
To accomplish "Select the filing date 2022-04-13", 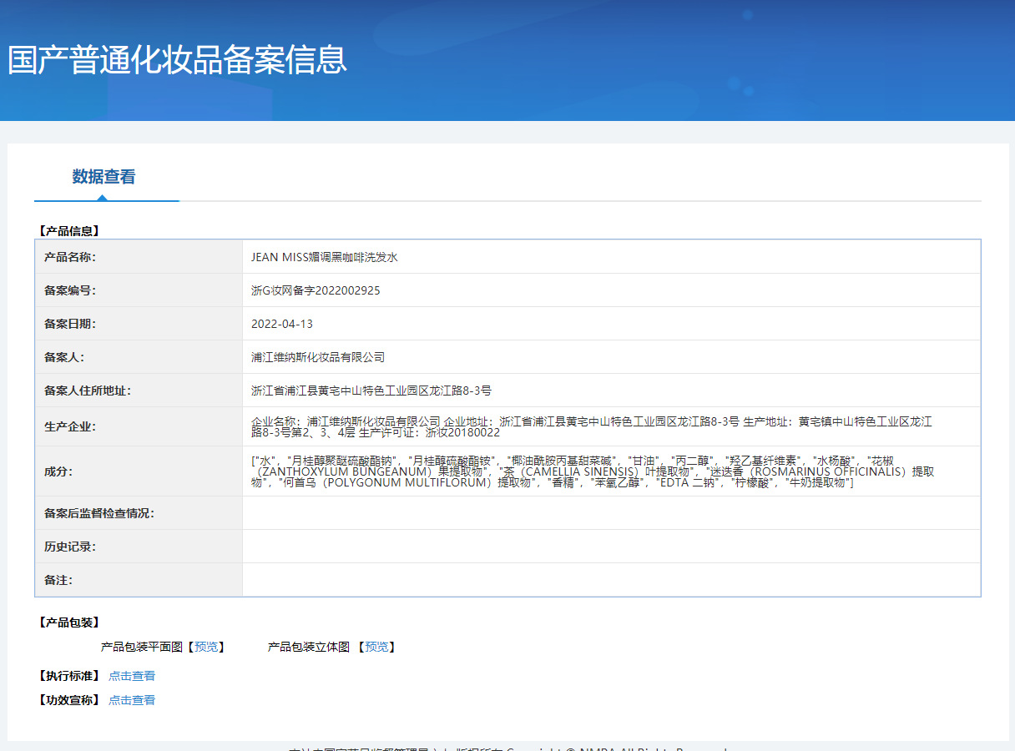I will coord(282,324).
